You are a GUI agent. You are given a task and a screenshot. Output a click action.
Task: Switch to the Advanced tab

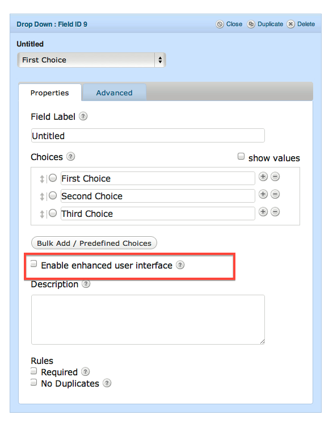pyautogui.click(x=115, y=93)
